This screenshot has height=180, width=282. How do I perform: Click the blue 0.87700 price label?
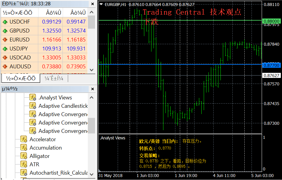point(271,65)
